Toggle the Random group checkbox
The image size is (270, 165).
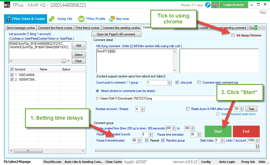[x=163, y=140]
